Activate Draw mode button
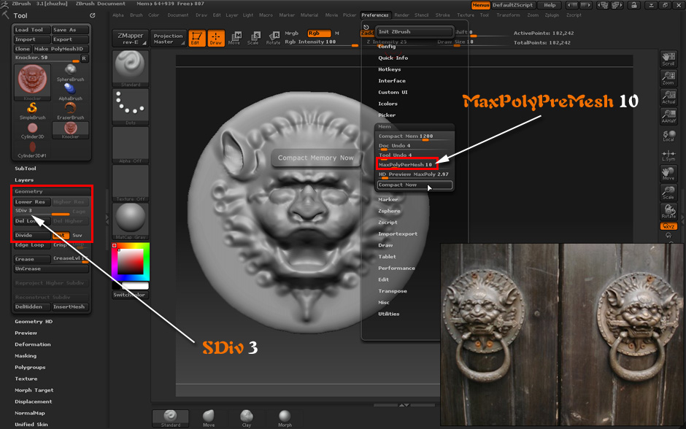 (x=216, y=38)
